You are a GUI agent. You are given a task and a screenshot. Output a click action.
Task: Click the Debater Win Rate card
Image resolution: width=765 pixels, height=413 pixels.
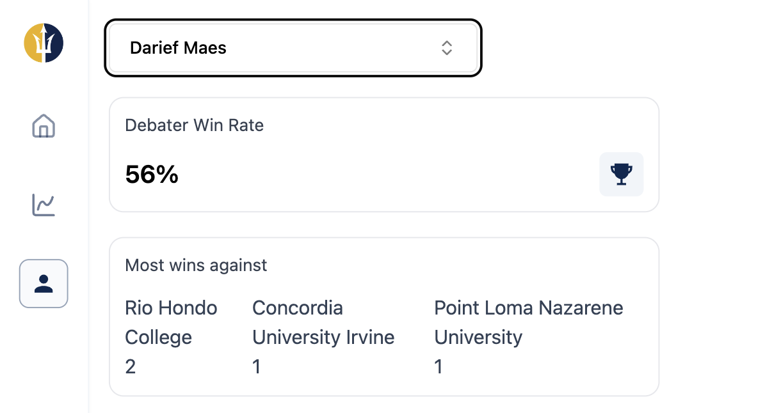[x=384, y=155]
